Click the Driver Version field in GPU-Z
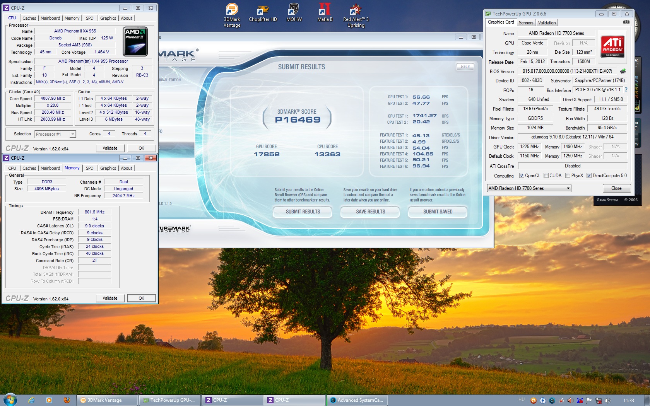650x406 pixels. point(573,137)
